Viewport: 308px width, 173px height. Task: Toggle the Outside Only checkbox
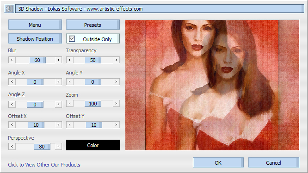tap(72, 39)
